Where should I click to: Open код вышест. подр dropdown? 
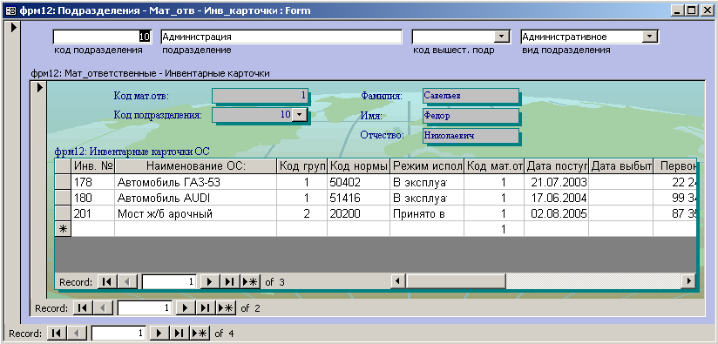(502, 37)
